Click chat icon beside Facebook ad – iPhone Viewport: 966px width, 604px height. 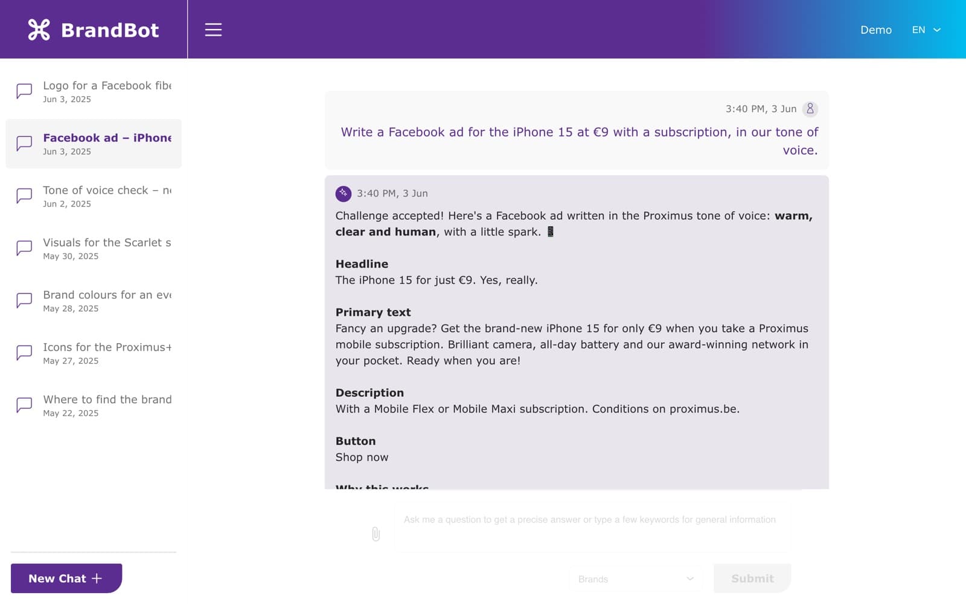click(24, 144)
